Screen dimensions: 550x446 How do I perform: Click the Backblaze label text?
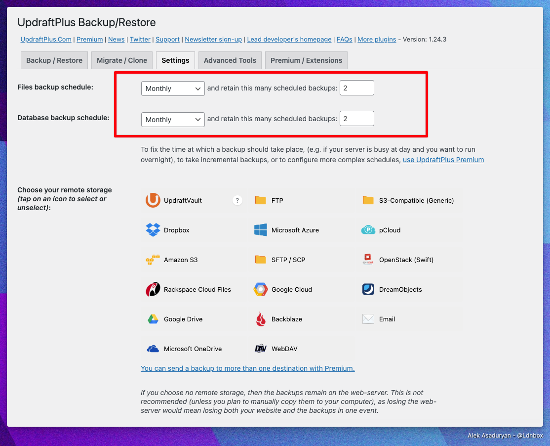coord(286,319)
